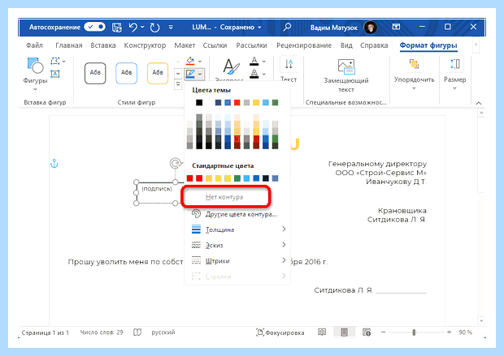Apply the blue outline shape style
The height and width of the screenshot is (356, 504).
126,73
